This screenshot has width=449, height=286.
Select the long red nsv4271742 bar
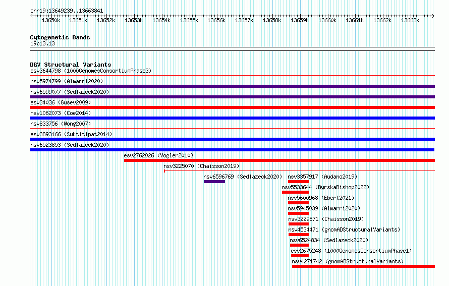(363, 266)
